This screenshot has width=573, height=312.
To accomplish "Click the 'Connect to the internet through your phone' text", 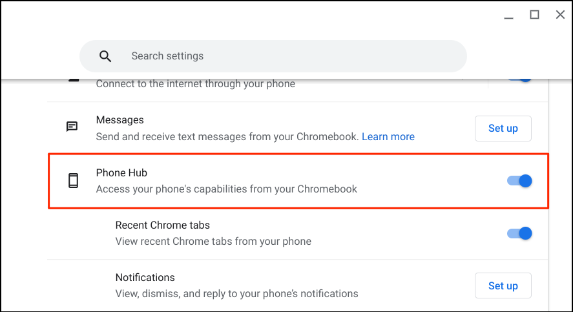I will (195, 84).
